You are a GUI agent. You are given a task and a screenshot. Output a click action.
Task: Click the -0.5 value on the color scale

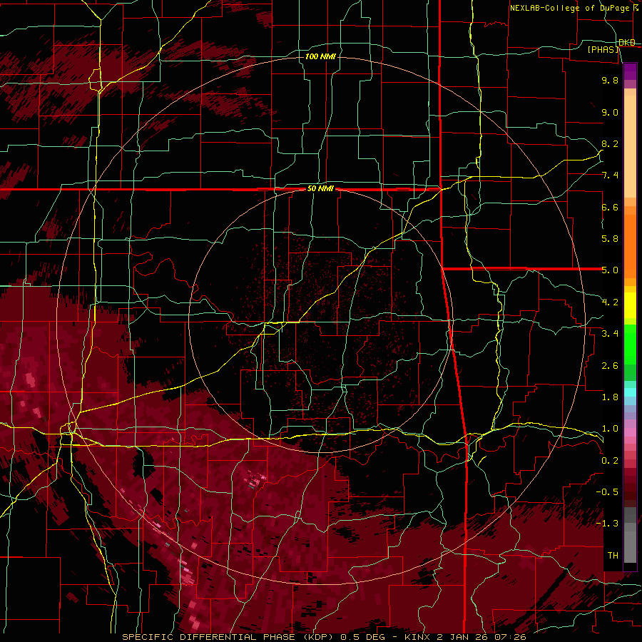tap(607, 491)
